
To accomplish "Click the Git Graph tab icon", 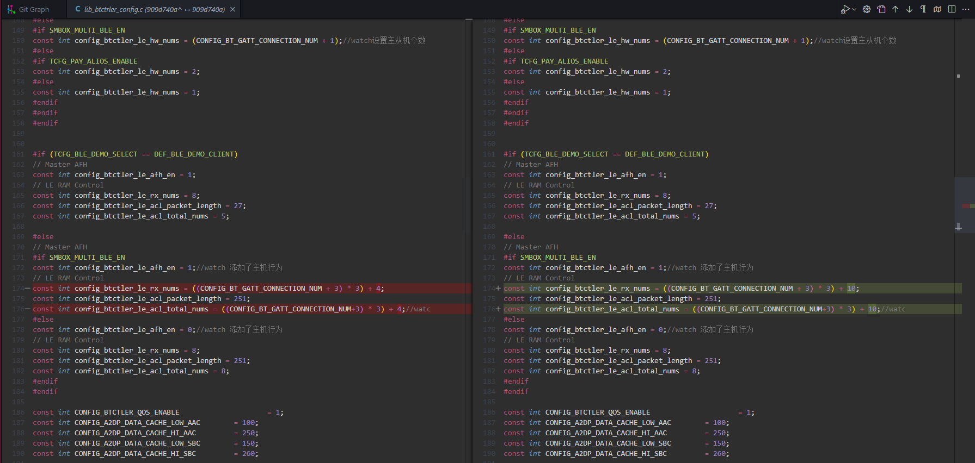I will pos(11,9).
